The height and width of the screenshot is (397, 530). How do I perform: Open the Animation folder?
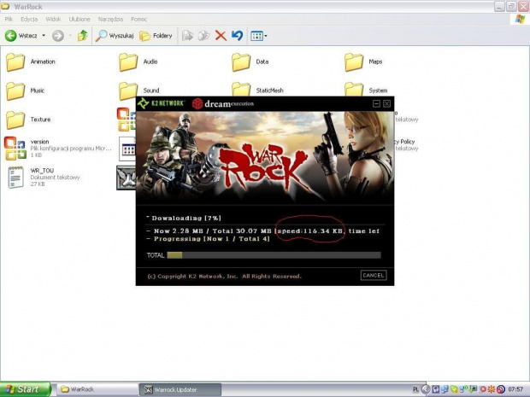15,61
